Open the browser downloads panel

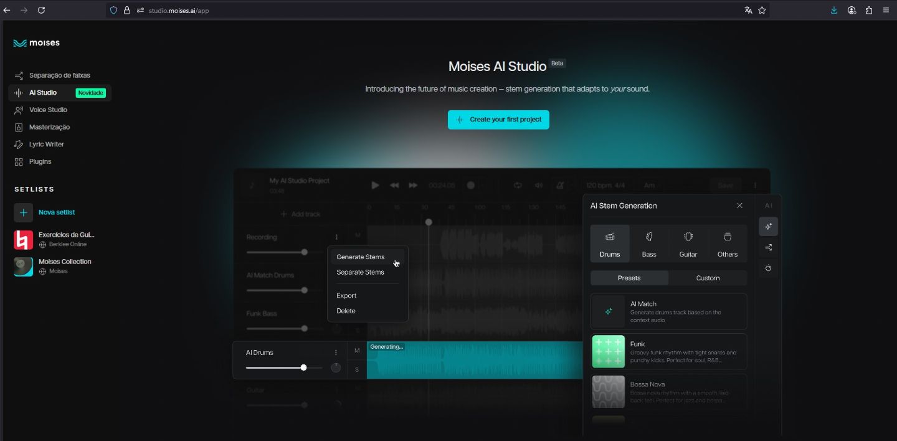click(834, 10)
